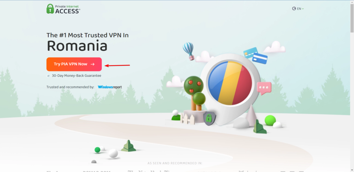Click the scrollbar up arrow

point(352,2)
